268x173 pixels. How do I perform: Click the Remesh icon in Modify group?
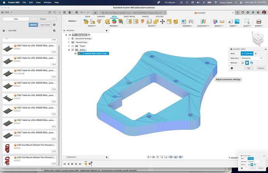129,21
